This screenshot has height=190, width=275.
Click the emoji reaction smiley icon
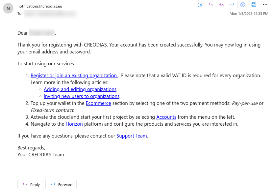200,5
